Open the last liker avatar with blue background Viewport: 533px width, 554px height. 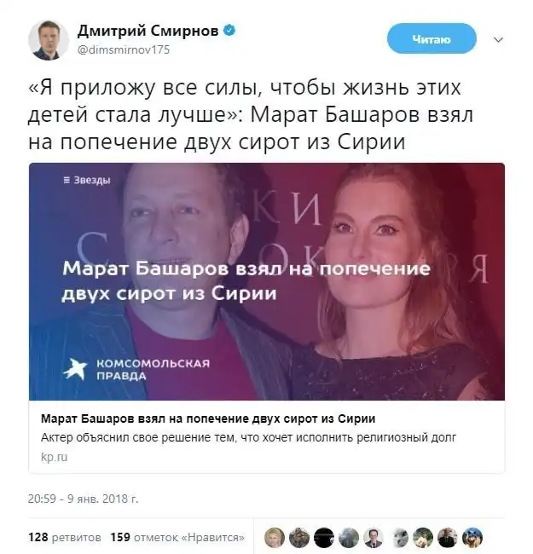pos(472,538)
